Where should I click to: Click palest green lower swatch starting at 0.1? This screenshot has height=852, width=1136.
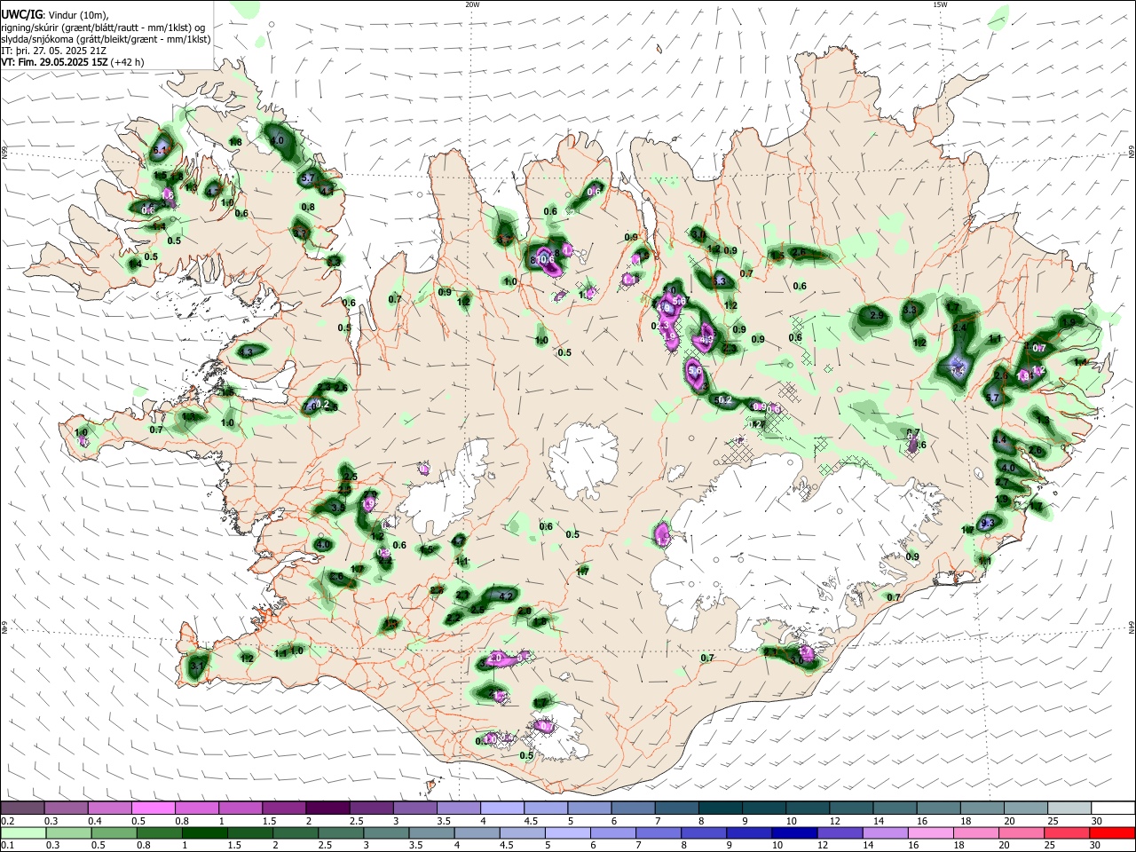(x=23, y=832)
